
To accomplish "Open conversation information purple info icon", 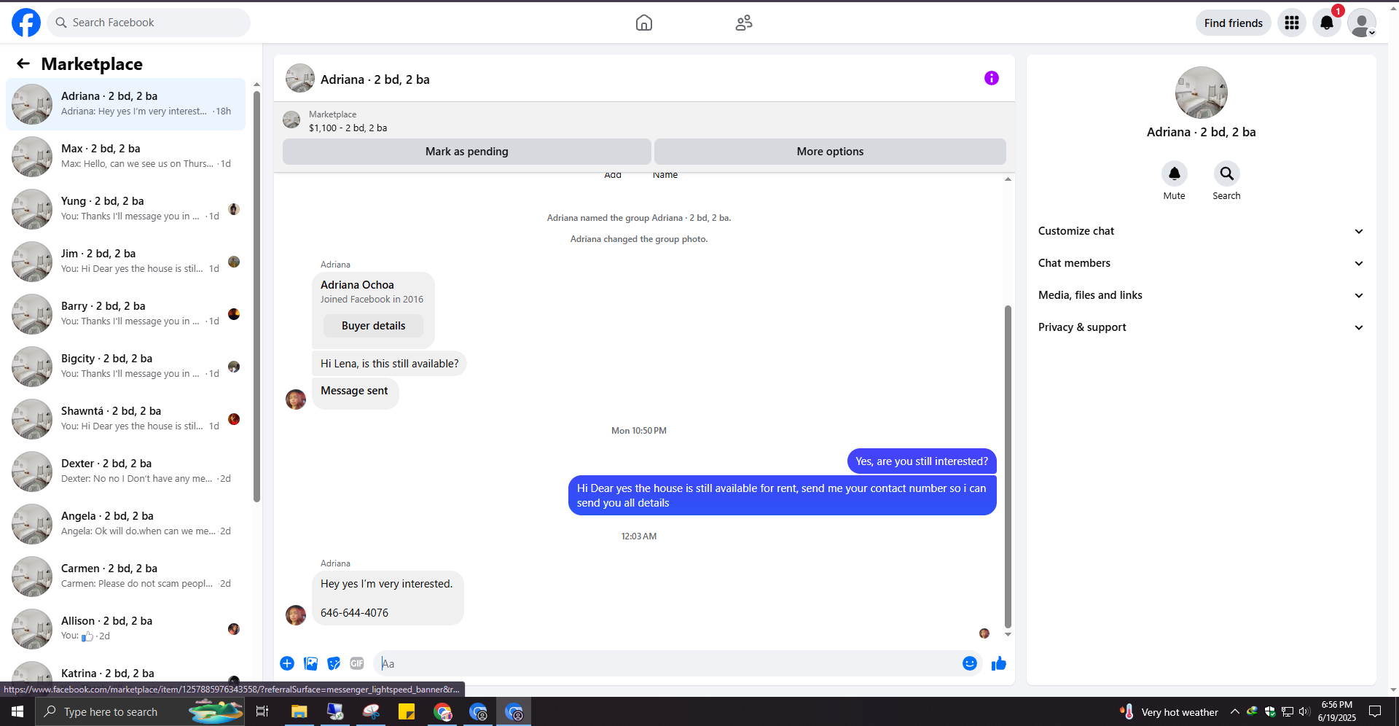I will point(992,78).
